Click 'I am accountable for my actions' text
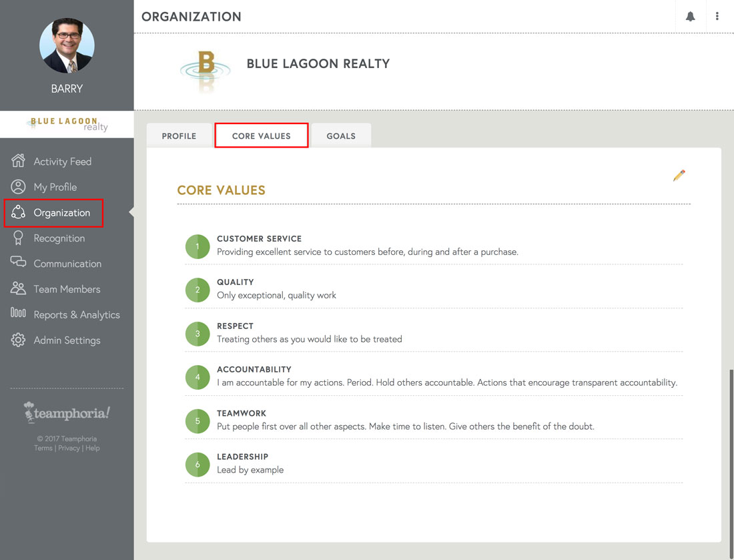The image size is (734, 560). pos(447,382)
